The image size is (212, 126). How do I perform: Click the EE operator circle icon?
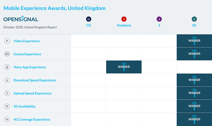(194, 19)
